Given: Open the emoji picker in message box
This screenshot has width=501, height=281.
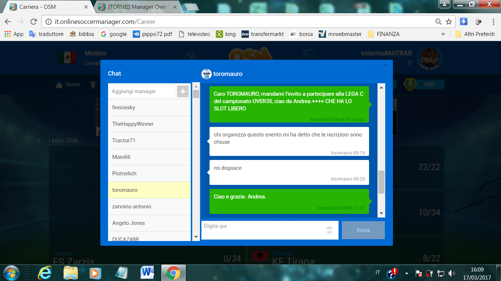Looking at the screenshot, I should point(329,230).
